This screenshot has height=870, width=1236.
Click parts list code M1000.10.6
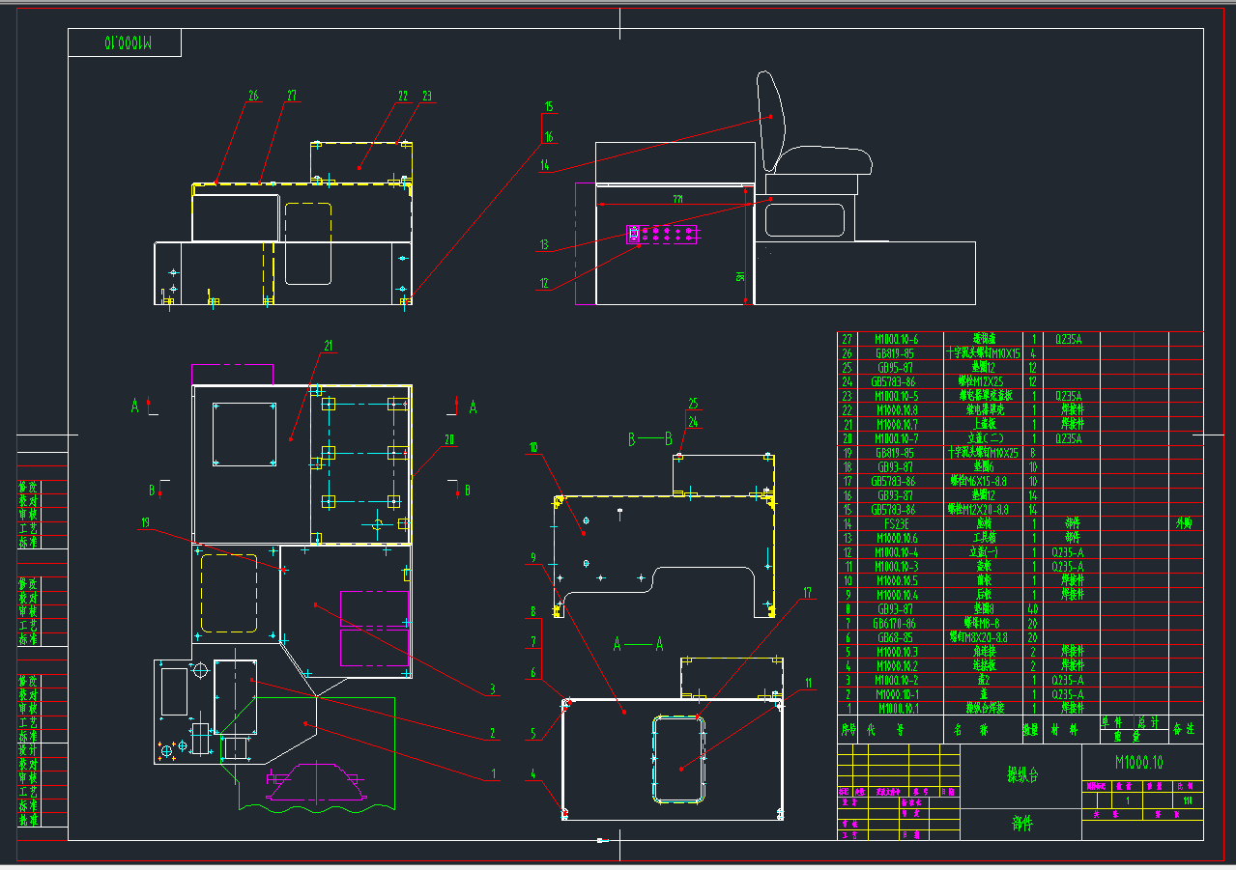coord(897,538)
